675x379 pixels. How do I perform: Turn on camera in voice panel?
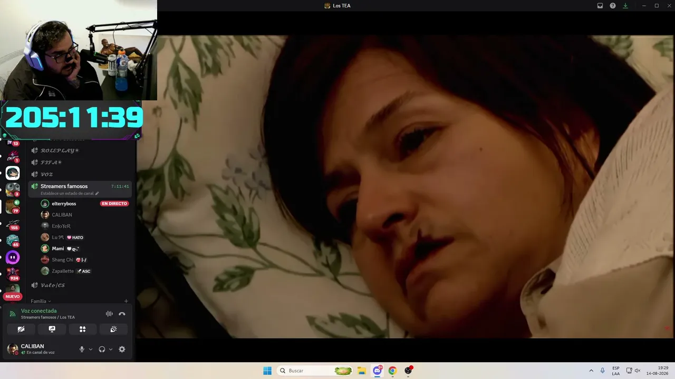click(21, 329)
